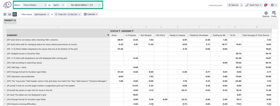Switch to grid view icon
The width and height of the screenshot is (280, 106).
pos(5,14)
